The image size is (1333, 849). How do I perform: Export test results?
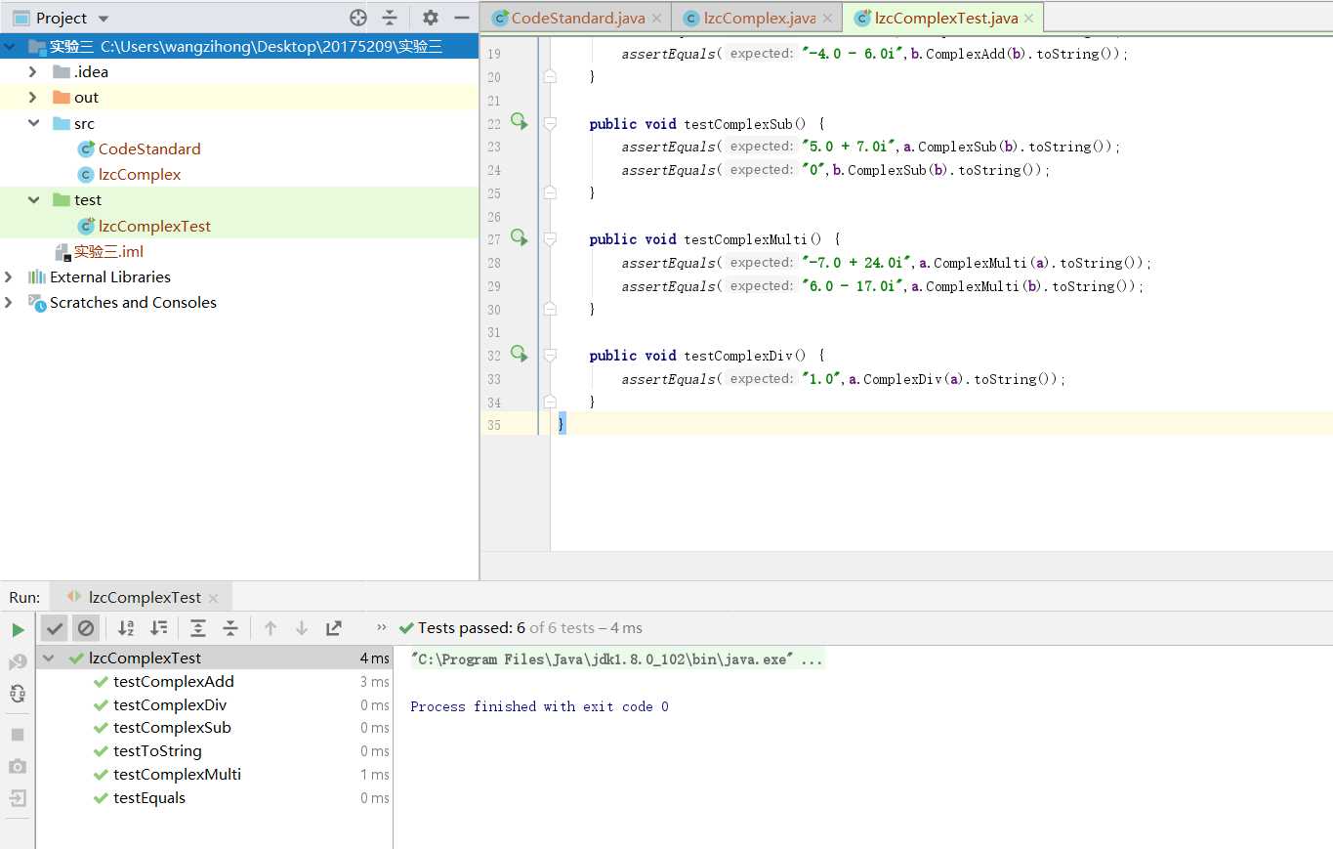(334, 628)
